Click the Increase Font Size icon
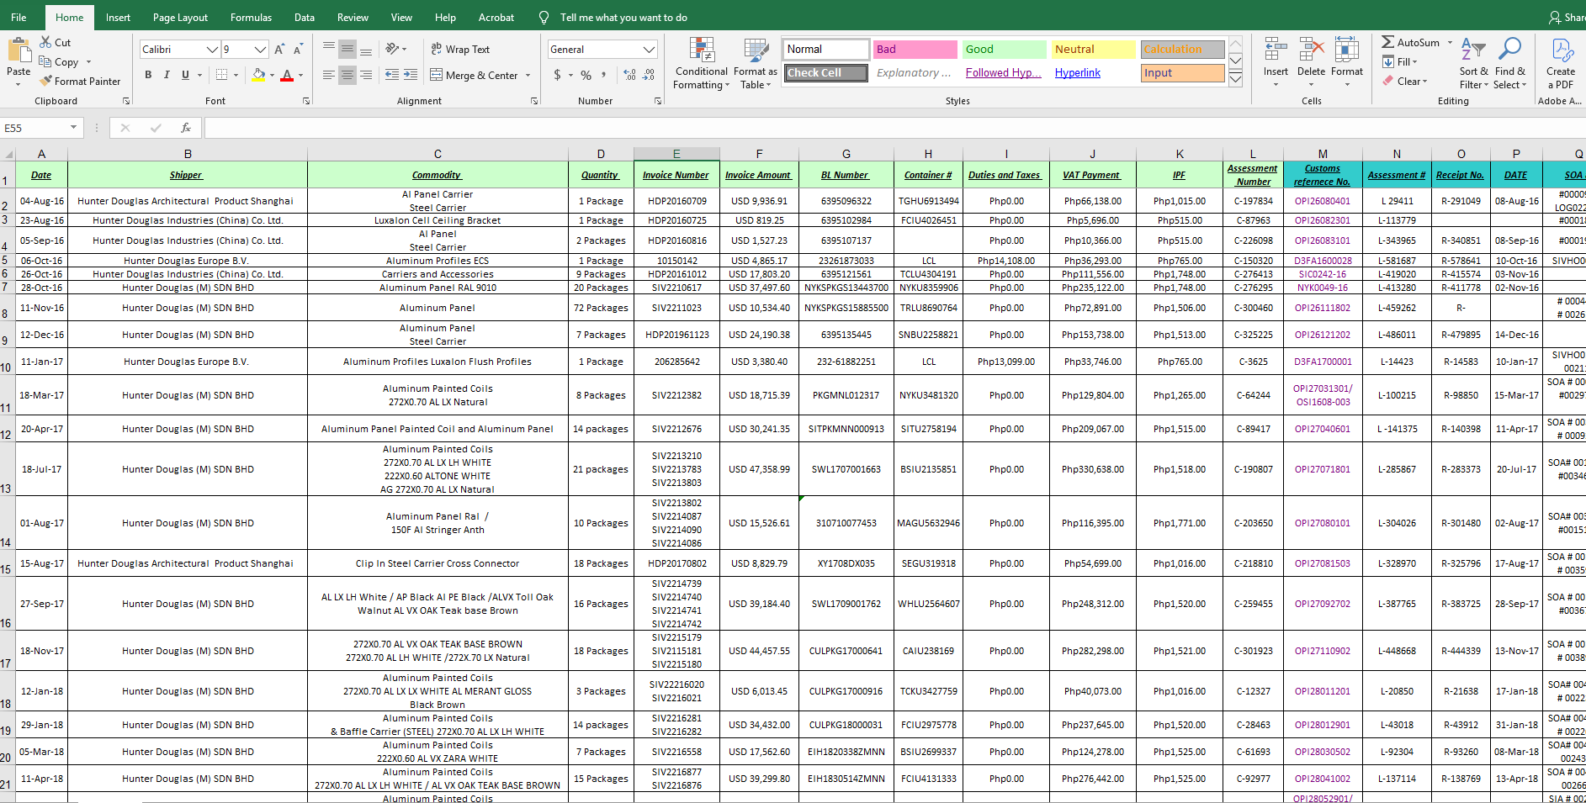The image size is (1586, 803). [279, 50]
